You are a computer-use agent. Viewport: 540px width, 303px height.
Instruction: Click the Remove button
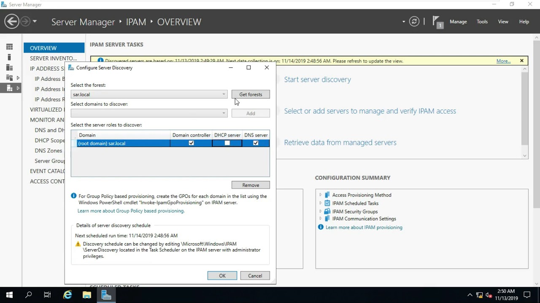pyautogui.click(x=251, y=185)
